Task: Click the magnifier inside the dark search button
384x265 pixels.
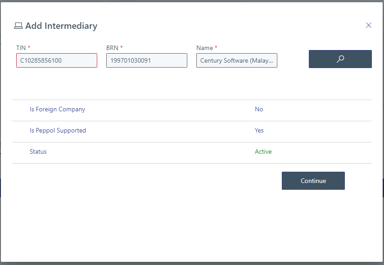Action: pyautogui.click(x=340, y=59)
